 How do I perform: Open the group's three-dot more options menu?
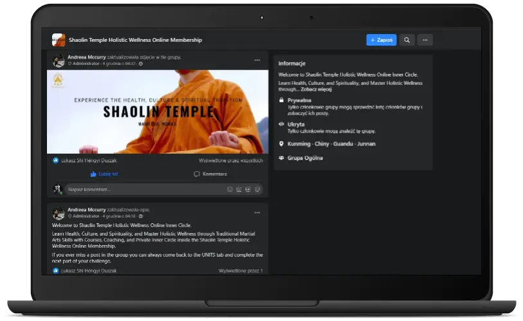tap(425, 40)
